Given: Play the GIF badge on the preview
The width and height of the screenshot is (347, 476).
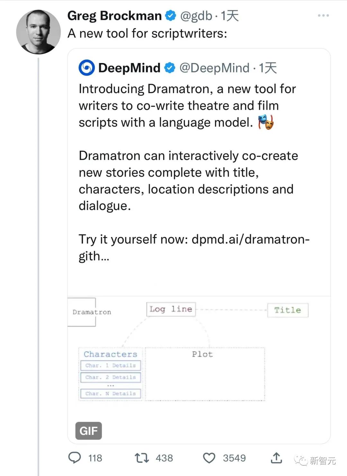Looking at the screenshot, I should tap(88, 431).
